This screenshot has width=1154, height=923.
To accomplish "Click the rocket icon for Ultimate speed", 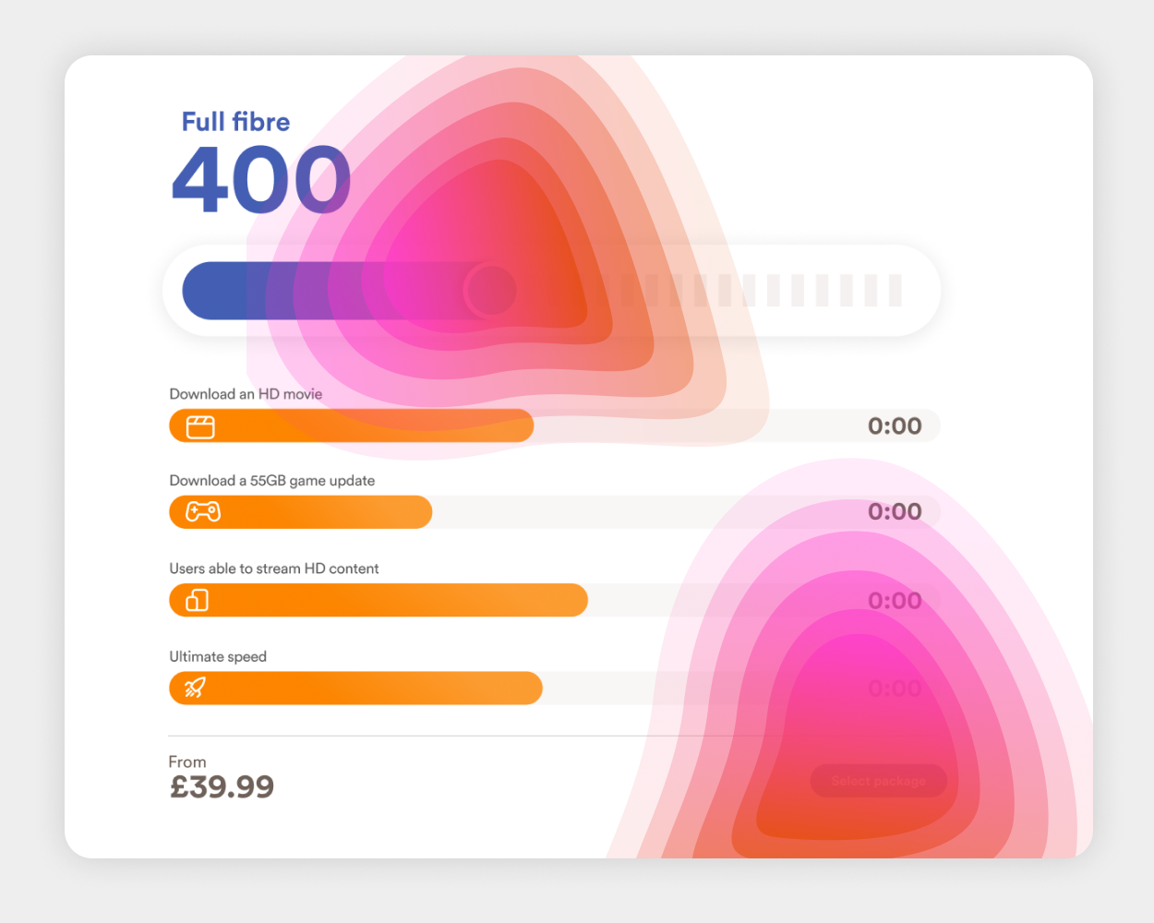I will click(x=195, y=688).
